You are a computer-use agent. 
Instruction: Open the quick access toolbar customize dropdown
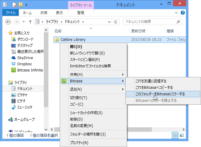[26, 5]
